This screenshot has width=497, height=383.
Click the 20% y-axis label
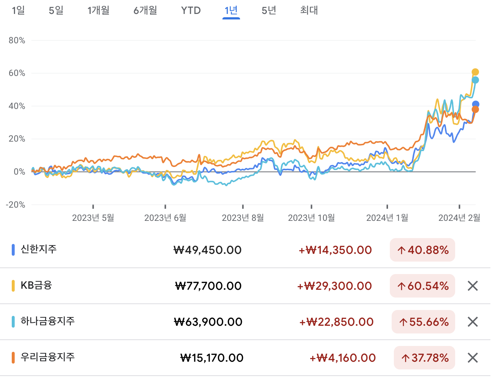point(17,139)
